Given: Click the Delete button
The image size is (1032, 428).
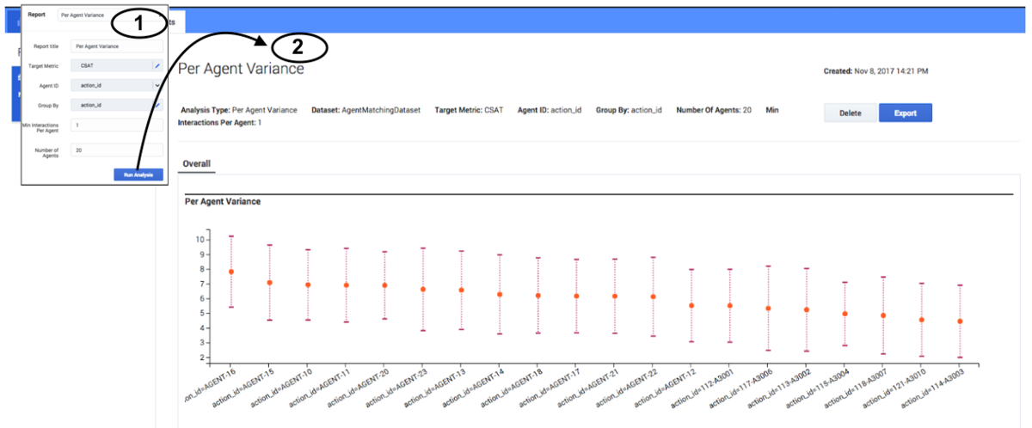Looking at the screenshot, I should point(850,113).
